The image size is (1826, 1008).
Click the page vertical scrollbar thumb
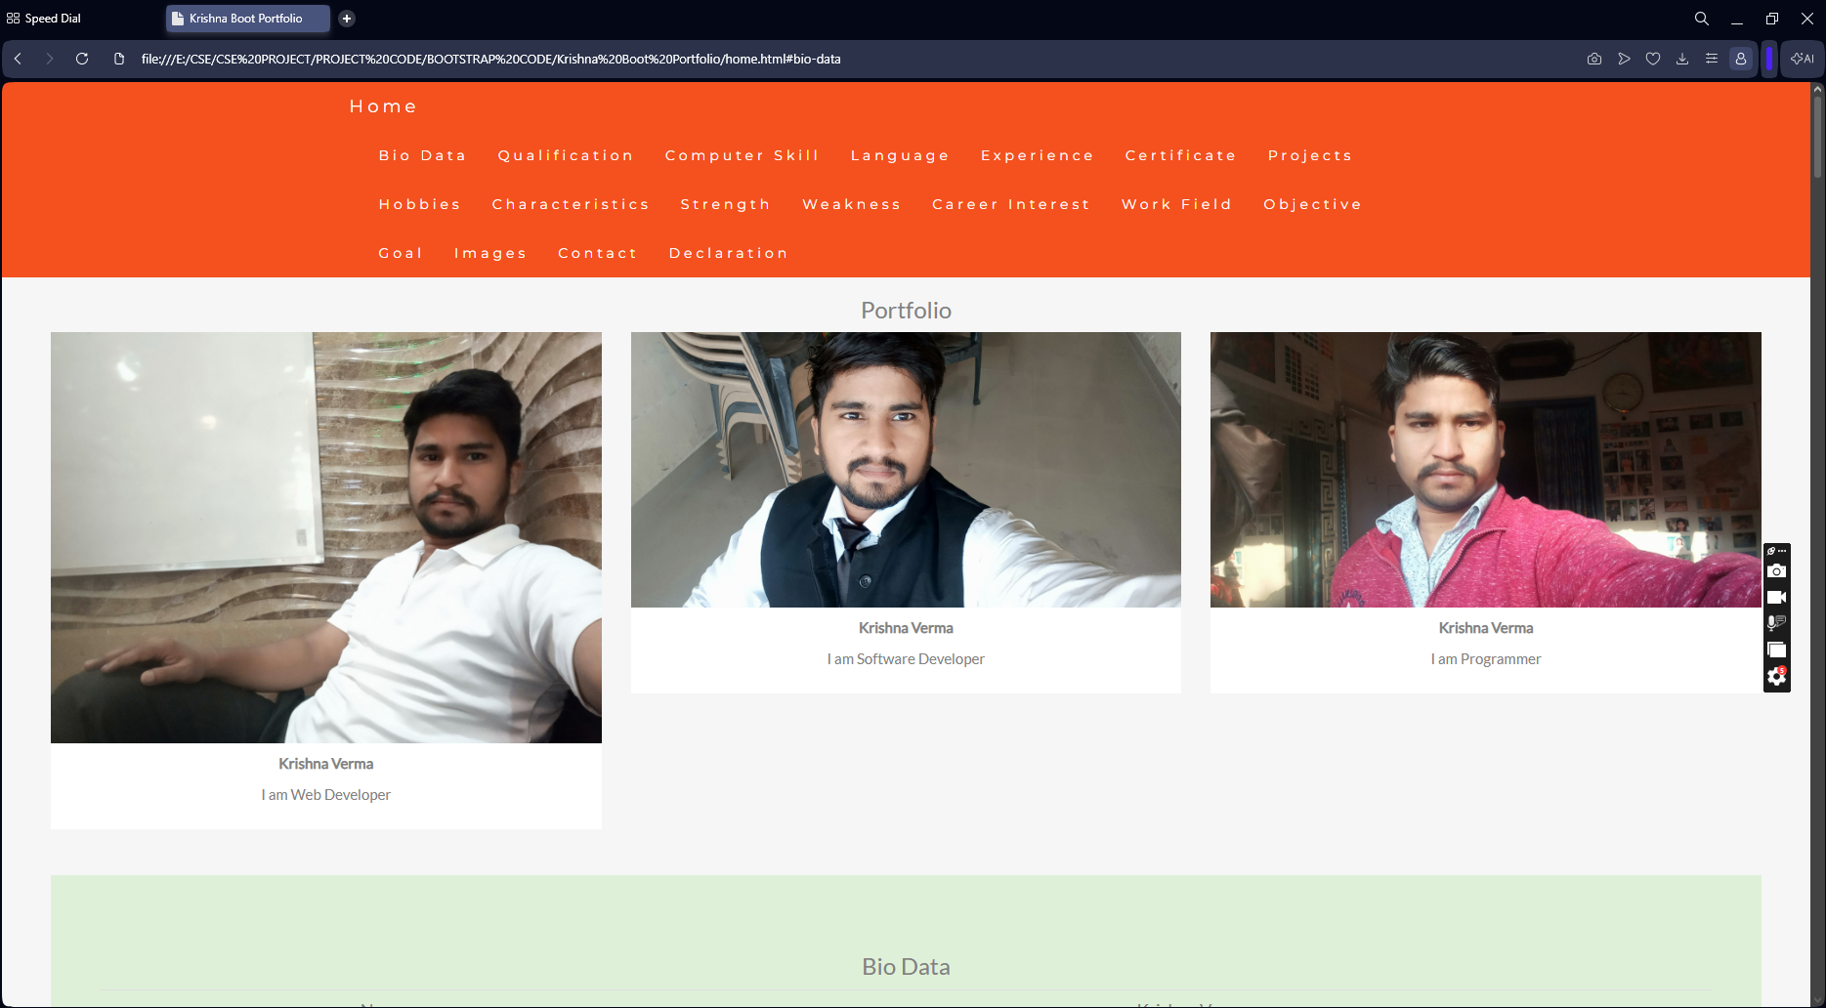(x=1817, y=137)
